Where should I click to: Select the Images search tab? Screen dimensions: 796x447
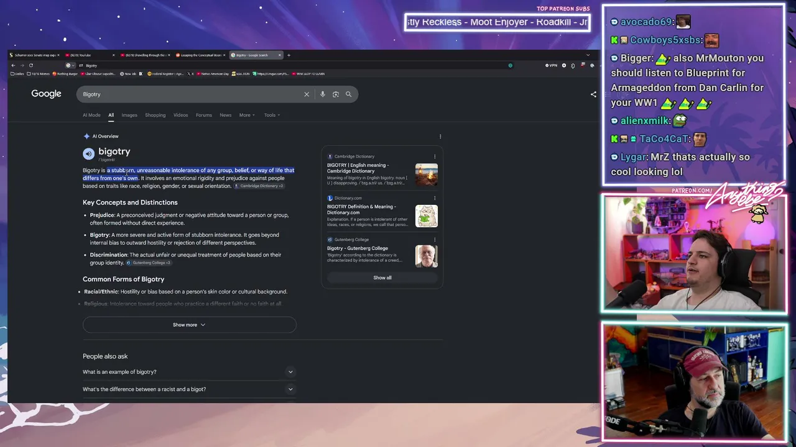pyautogui.click(x=129, y=115)
